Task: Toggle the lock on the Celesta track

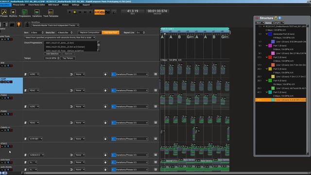Action: pos(105,139)
